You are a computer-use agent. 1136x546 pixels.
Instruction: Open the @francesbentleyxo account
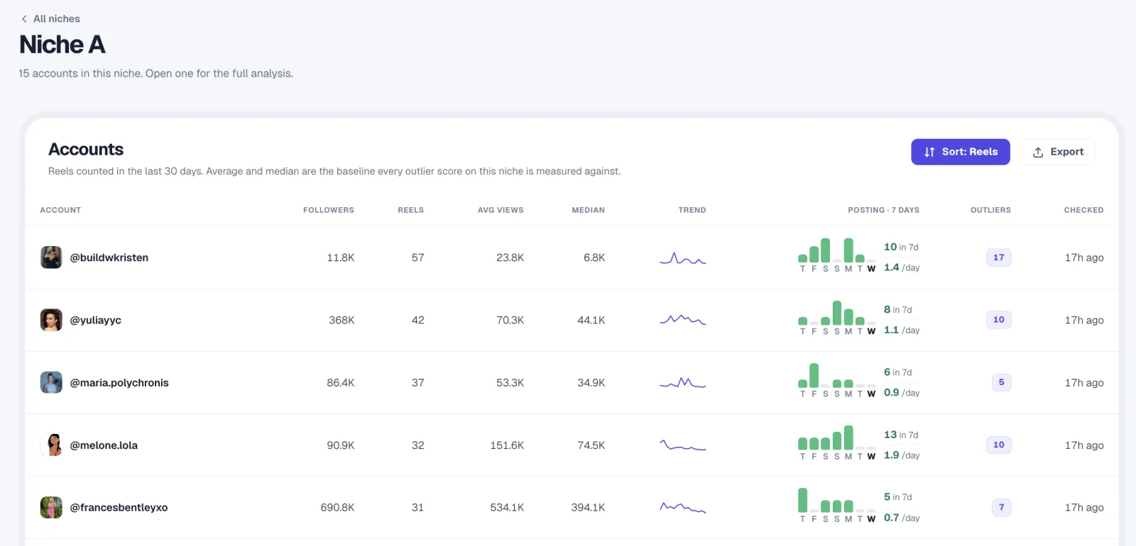pyautogui.click(x=119, y=508)
